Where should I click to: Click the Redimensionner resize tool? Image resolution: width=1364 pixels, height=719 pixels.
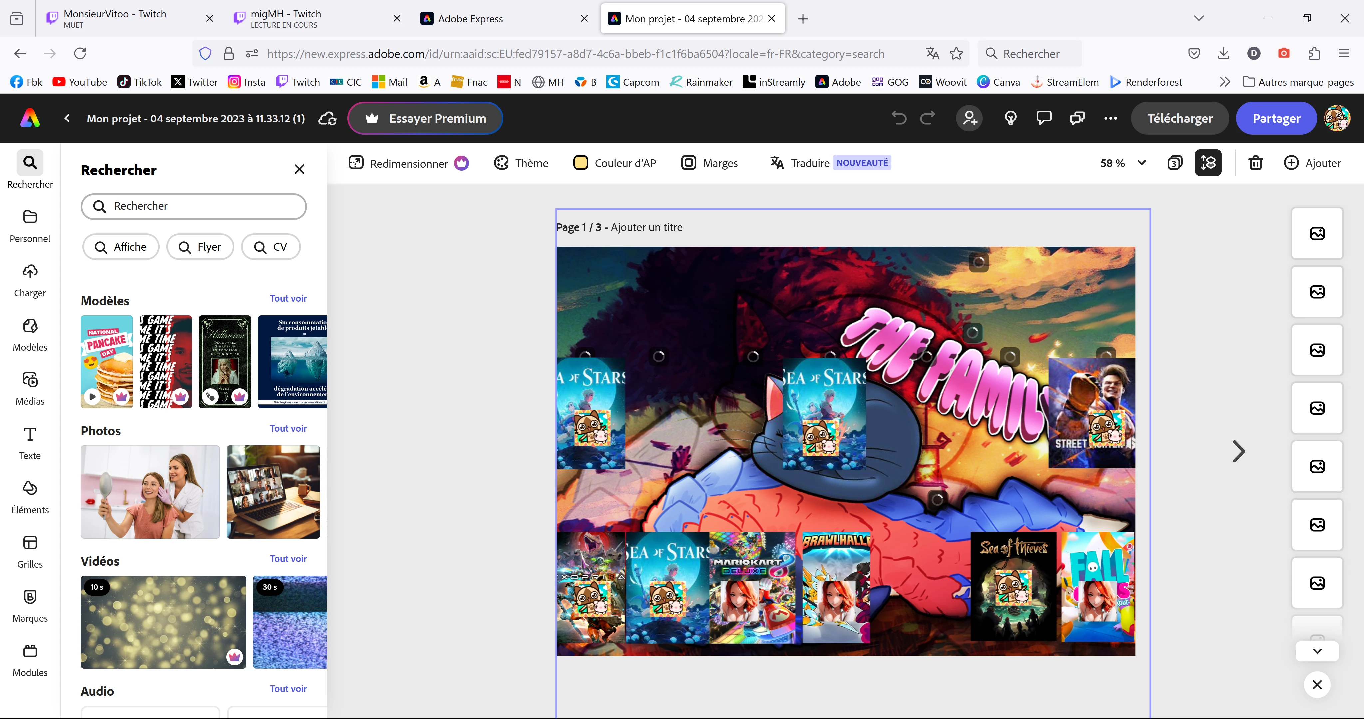(x=408, y=163)
